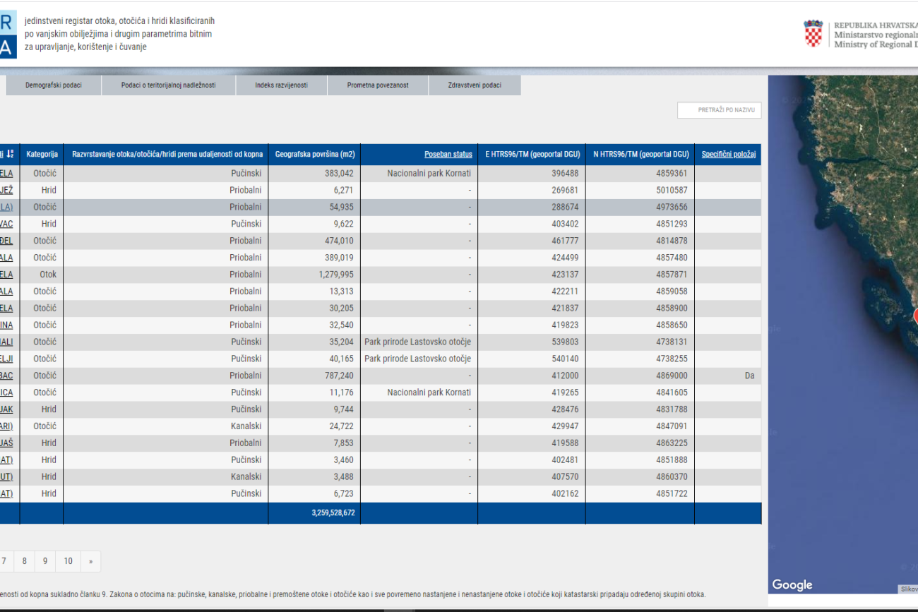
Task: Click the Razvrstavanje otoka prema udaljenosti header
Action: (x=166, y=154)
